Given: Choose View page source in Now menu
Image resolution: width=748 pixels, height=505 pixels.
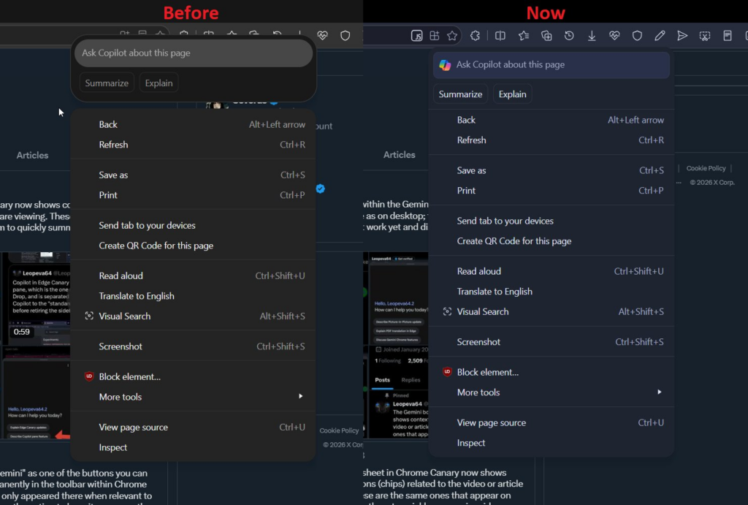Looking at the screenshot, I should [x=552, y=422].
